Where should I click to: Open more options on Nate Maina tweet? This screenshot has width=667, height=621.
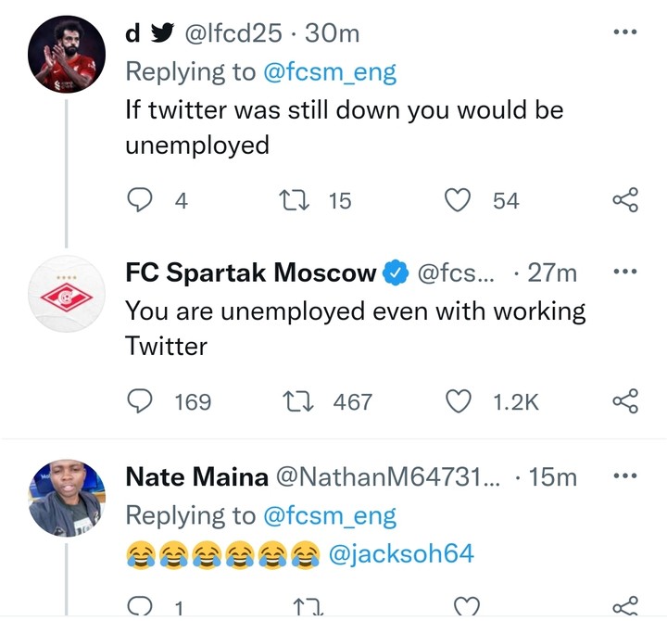tap(626, 476)
